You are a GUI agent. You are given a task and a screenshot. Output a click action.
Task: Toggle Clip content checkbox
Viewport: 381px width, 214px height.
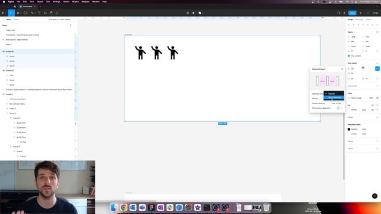tap(349, 56)
